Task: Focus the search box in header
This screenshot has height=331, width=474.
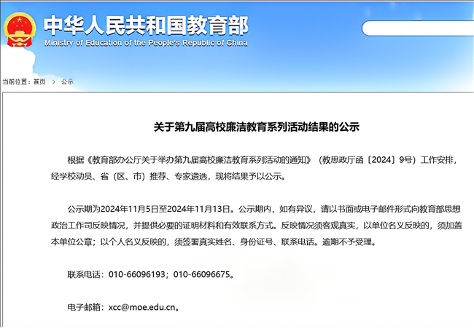Action: pos(418,28)
